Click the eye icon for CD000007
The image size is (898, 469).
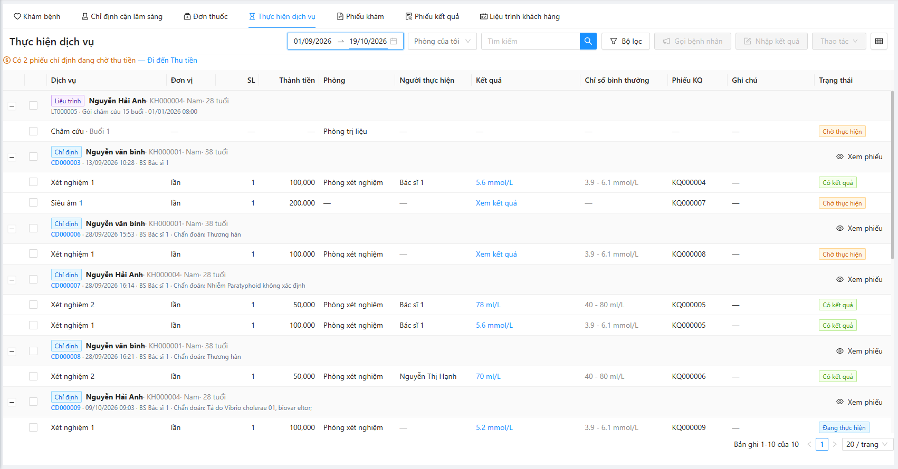pyautogui.click(x=840, y=279)
